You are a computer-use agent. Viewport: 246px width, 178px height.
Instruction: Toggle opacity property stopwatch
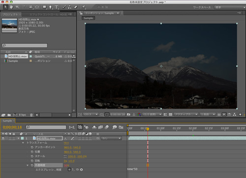(x=32, y=165)
